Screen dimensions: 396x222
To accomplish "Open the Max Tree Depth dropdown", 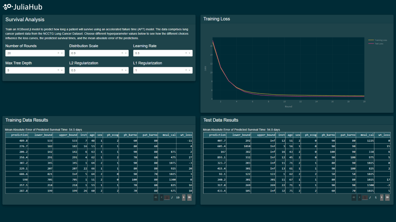I will click(62, 70).
